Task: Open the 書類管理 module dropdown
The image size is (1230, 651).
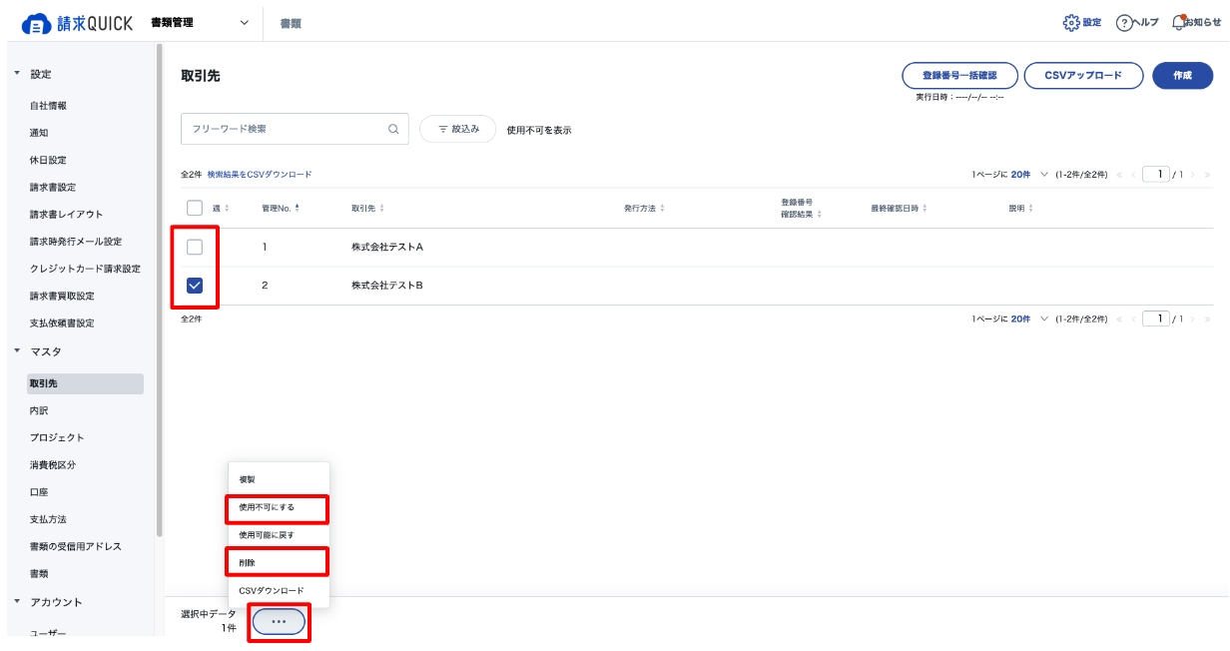Action: point(200,23)
